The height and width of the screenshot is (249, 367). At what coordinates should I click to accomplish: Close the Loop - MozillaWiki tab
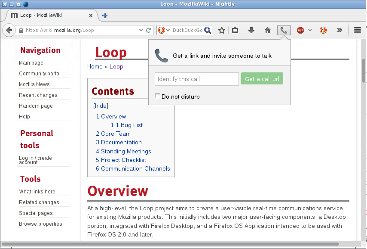(91, 16)
